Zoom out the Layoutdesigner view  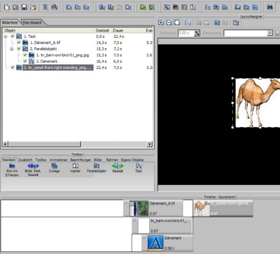169,23
